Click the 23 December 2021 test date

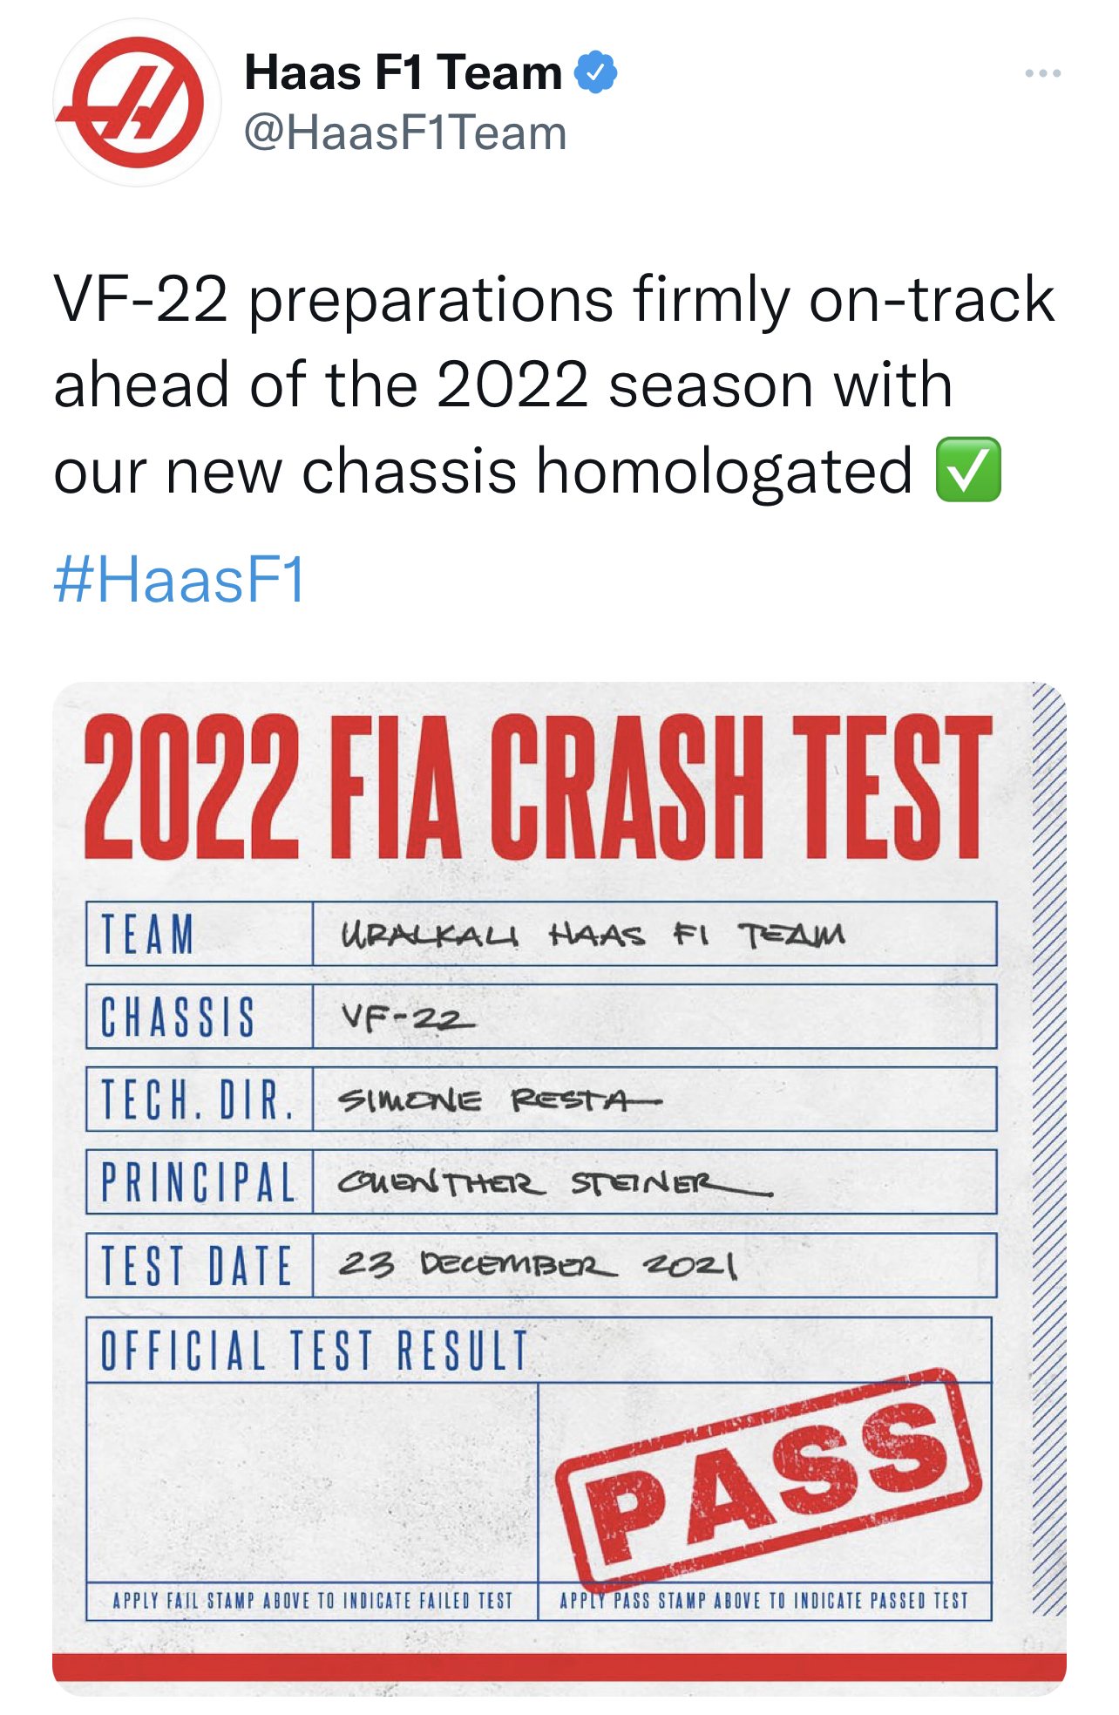(538, 1265)
